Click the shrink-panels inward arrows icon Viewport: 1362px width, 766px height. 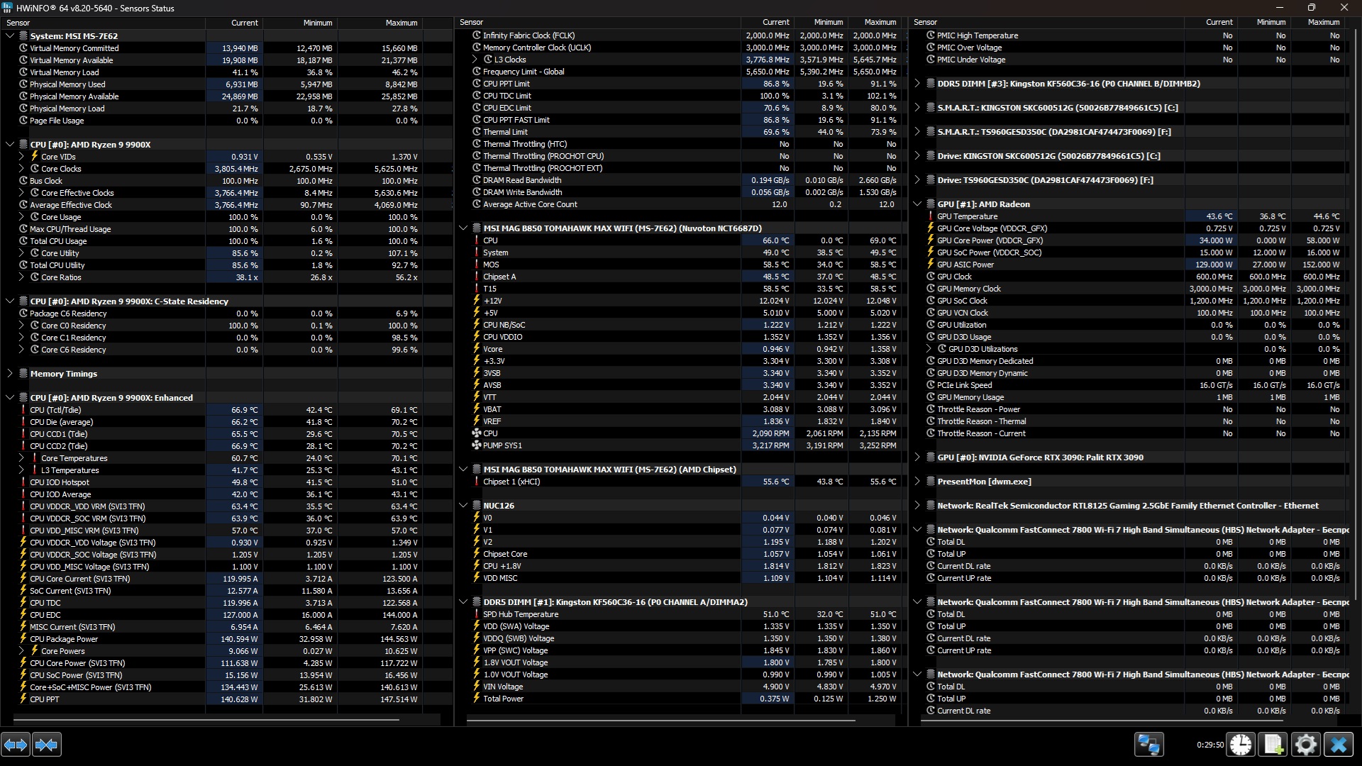point(47,745)
